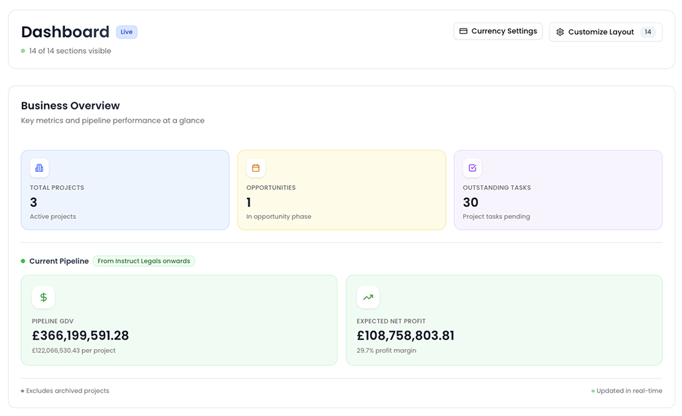This screenshot has height=416, width=682.
Task: Click the Live status badge
Action: (x=127, y=32)
